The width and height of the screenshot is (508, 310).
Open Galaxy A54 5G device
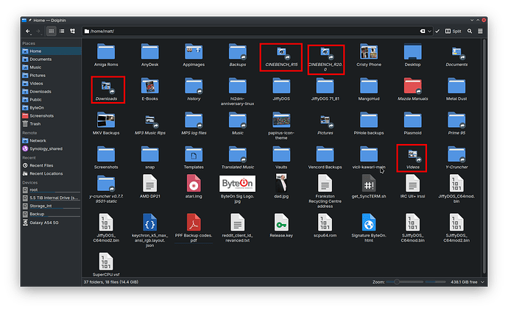pos(52,223)
